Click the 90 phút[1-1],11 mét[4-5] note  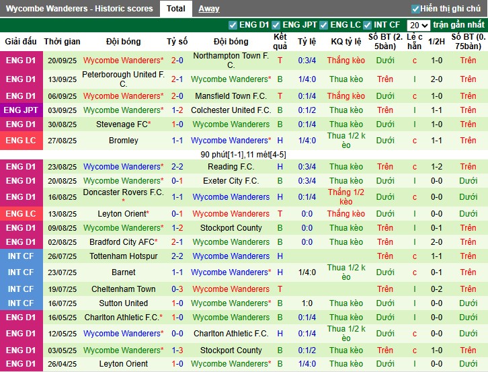[x=243, y=155]
